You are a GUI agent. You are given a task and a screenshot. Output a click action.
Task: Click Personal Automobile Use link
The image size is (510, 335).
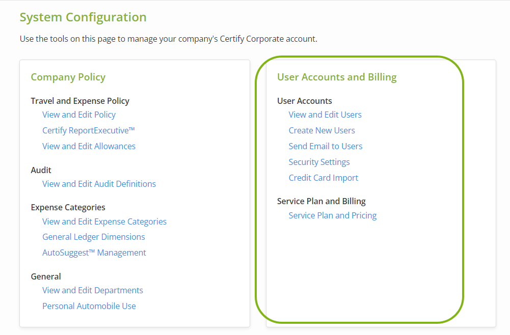tap(89, 306)
